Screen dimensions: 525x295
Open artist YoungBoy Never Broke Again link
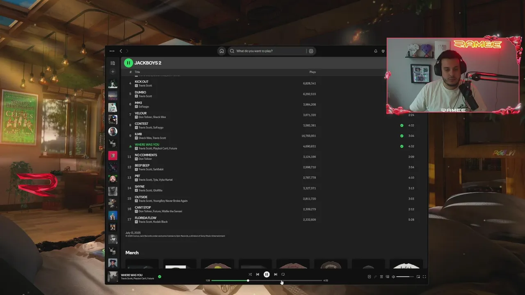170,201
